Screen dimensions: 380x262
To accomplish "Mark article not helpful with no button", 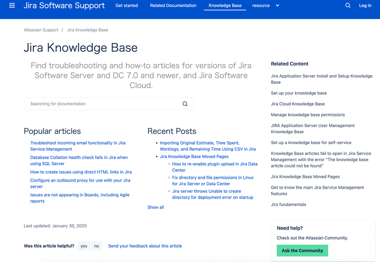I will pyautogui.click(x=96, y=246).
